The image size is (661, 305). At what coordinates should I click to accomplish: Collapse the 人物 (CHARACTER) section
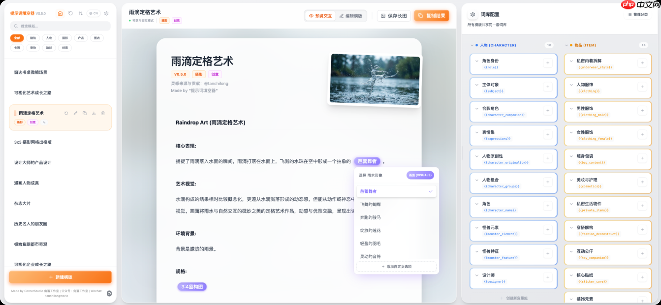[472, 45]
